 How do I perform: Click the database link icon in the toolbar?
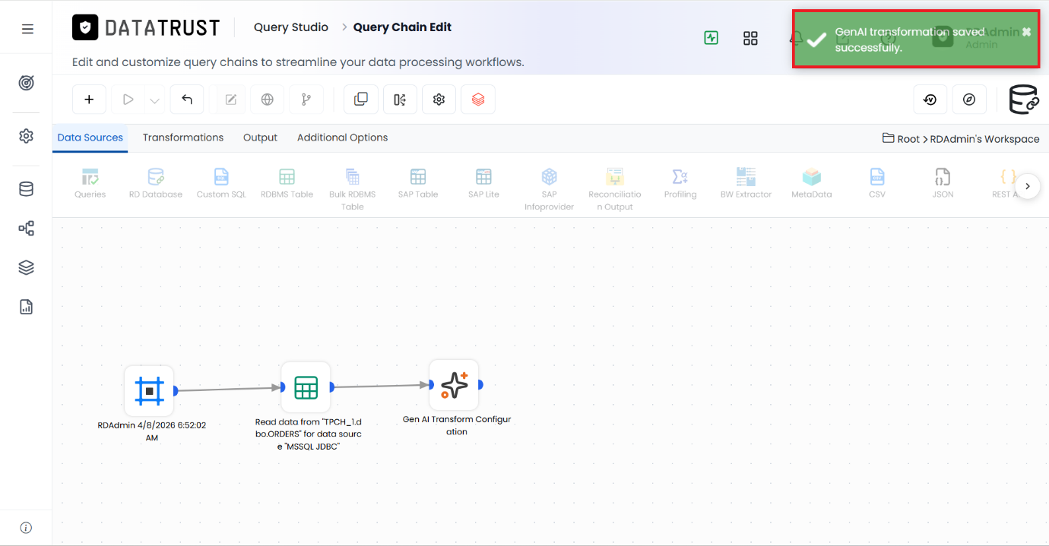(x=1023, y=99)
